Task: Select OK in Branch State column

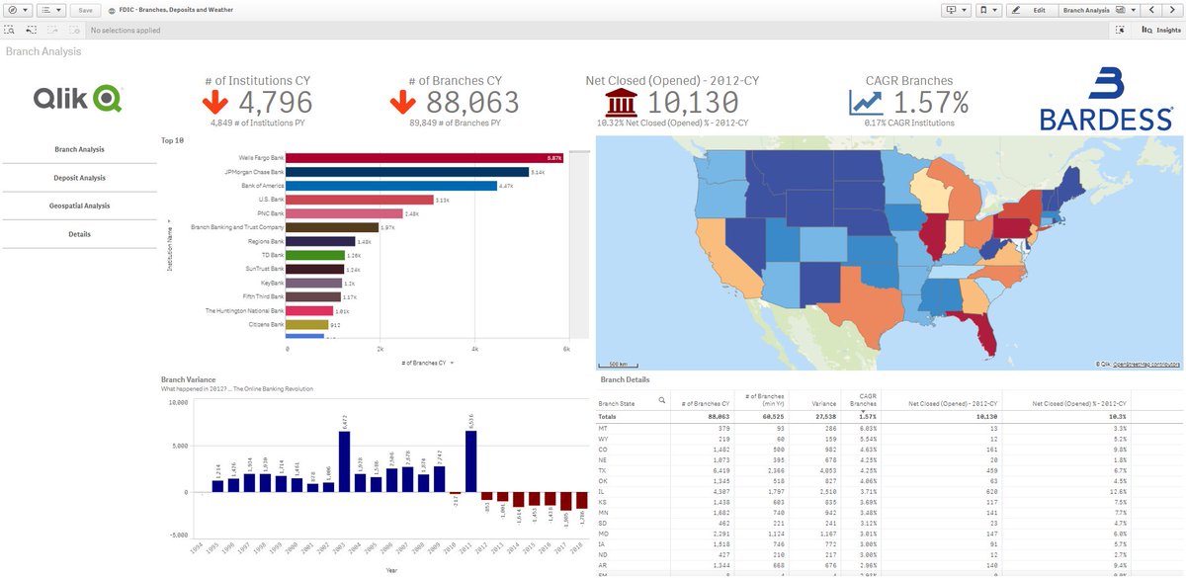Action: pos(603,483)
